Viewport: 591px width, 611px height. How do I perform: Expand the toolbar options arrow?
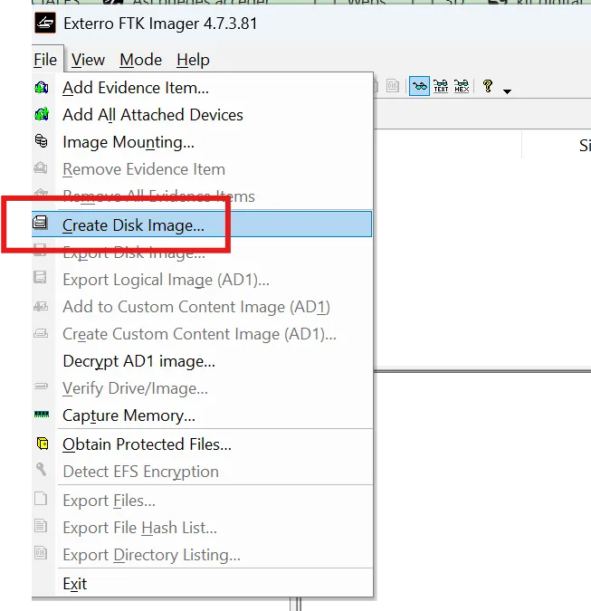click(507, 91)
